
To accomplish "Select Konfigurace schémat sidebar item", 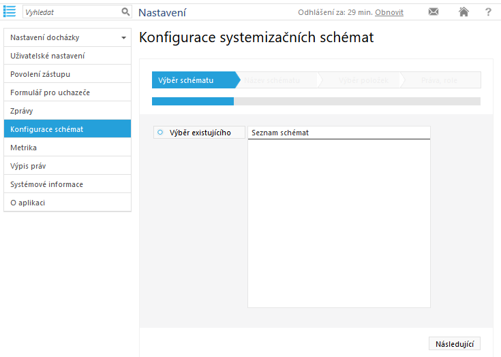I will pyautogui.click(x=67, y=129).
